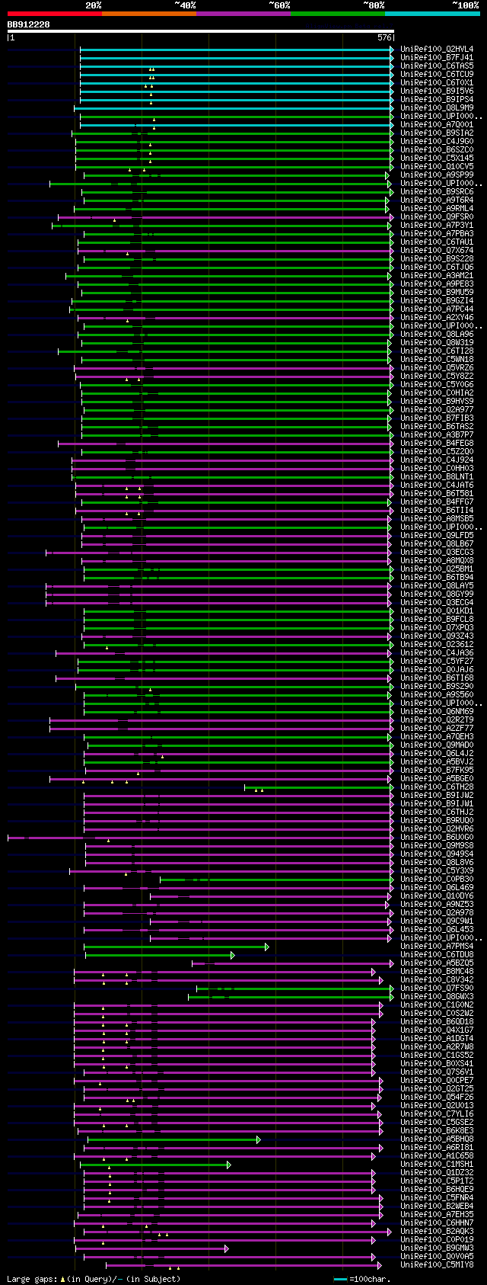Select the UniRef100_C6TDU8 label
Viewport: 487px width, 1285px height.
pyautogui.click(x=437, y=954)
